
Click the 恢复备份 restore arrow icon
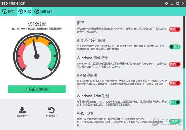51,110
